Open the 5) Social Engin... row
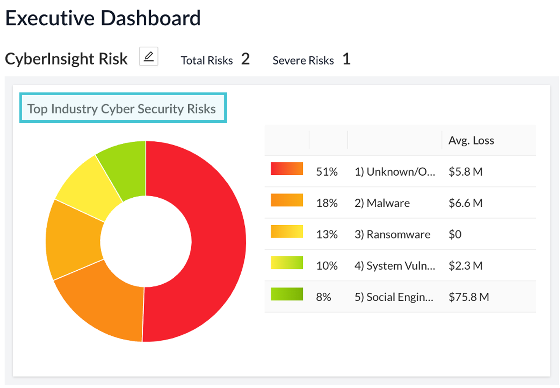This screenshot has height=388, width=560. click(x=394, y=297)
